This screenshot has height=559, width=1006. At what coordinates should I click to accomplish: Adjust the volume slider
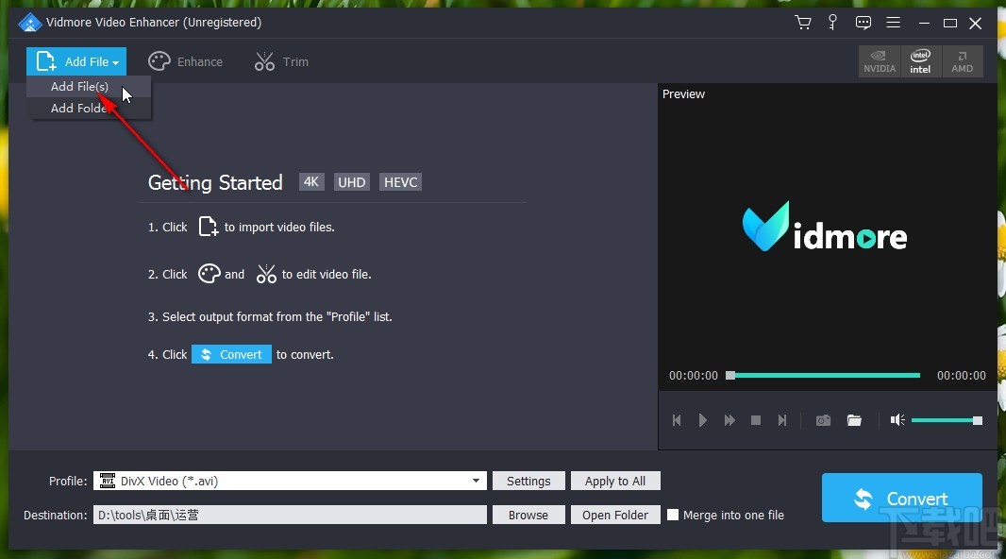pyautogui.click(x=947, y=420)
